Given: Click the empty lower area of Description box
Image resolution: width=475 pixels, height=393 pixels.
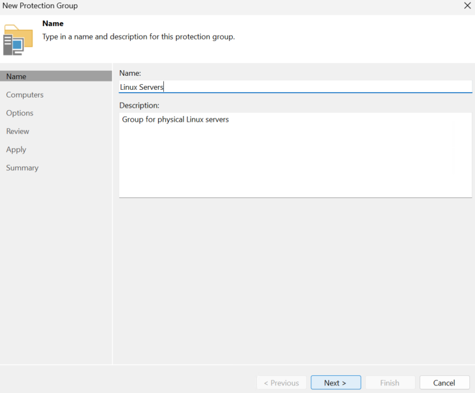Looking at the screenshot, I should (x=295, y=163).
